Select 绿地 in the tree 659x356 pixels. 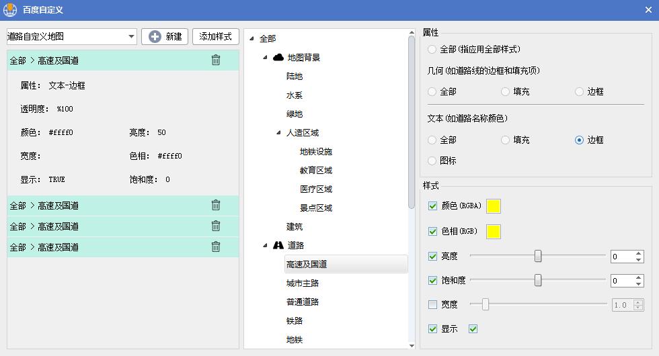point(295,114)
